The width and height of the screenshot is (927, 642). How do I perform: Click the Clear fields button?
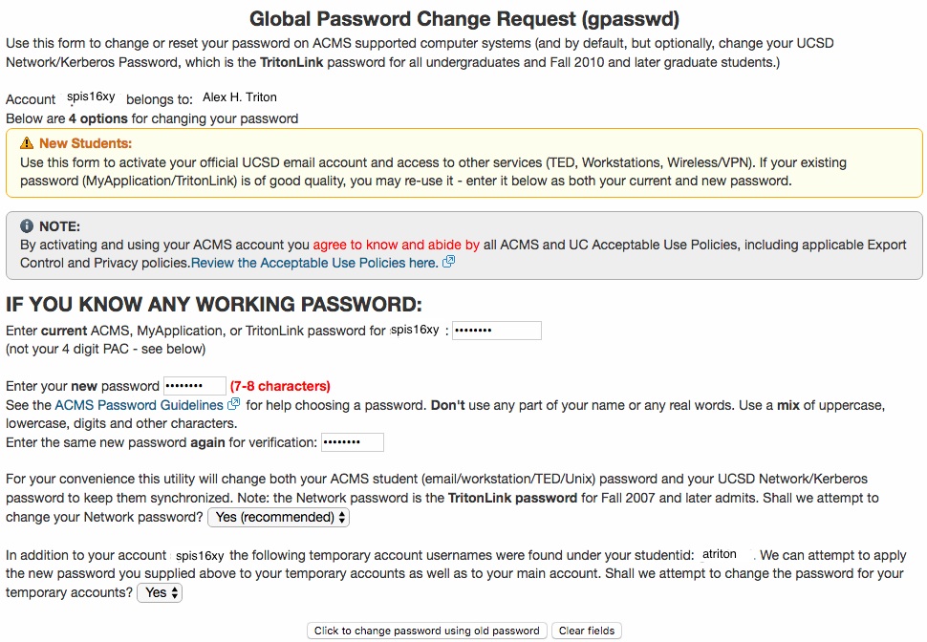587,631
